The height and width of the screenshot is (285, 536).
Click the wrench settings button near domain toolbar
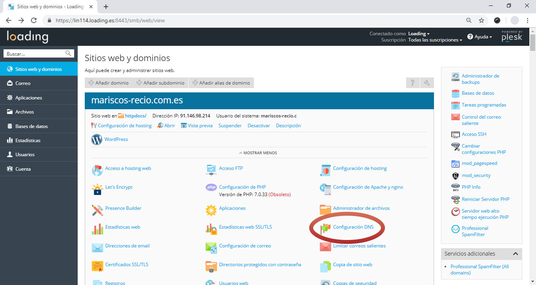pos(427,83)
